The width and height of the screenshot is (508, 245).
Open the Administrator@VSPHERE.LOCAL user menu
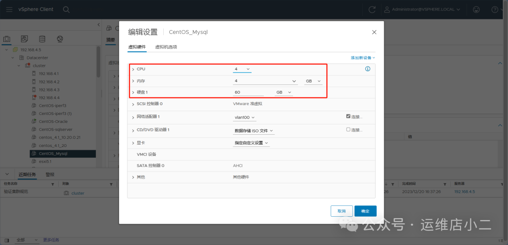pos(422,9)
